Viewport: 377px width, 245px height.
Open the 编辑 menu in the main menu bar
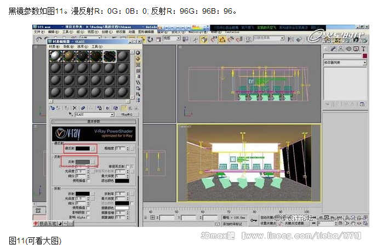[53, 32]
